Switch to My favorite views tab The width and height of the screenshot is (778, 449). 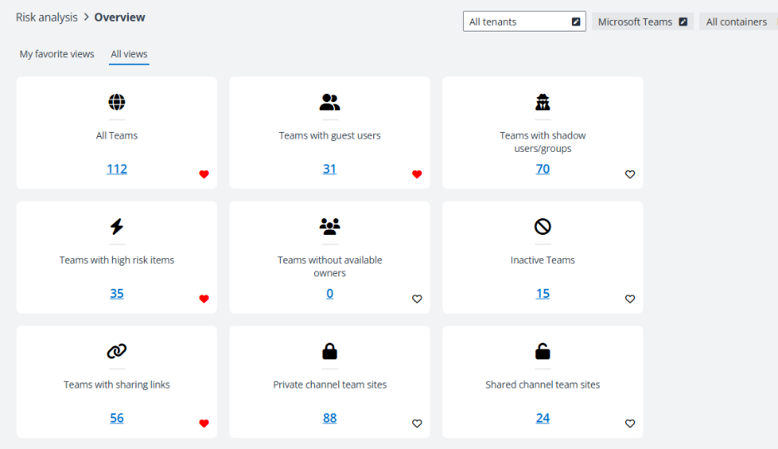57,54
